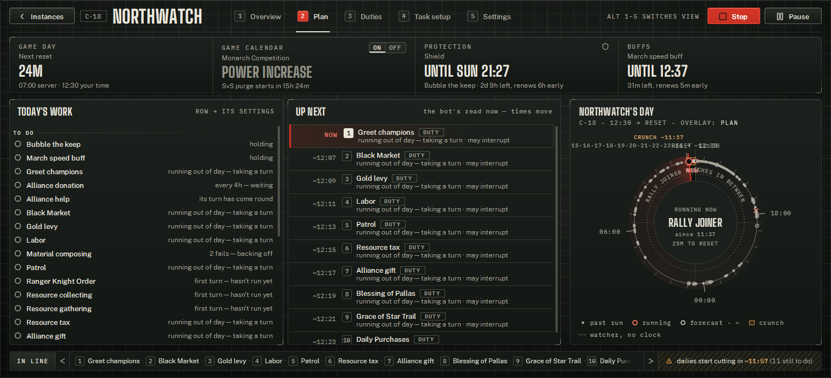Click DUTY tag on Greet champions in Up Next
831x378 pixels.
point(431,133)
